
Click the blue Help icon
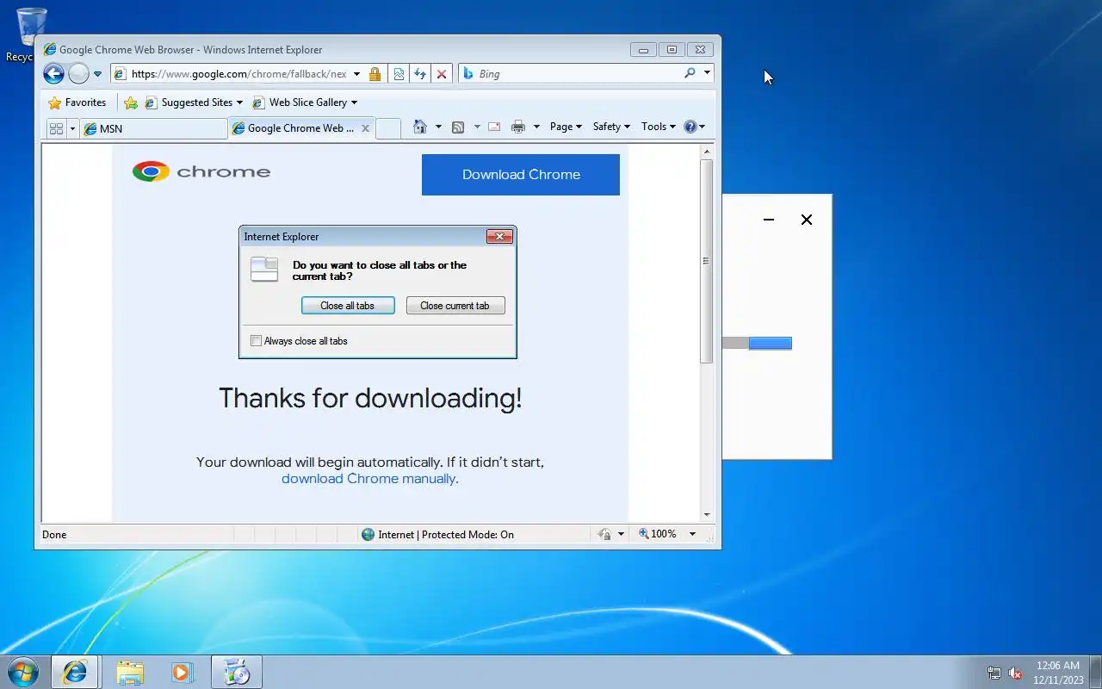click(690, 127)
